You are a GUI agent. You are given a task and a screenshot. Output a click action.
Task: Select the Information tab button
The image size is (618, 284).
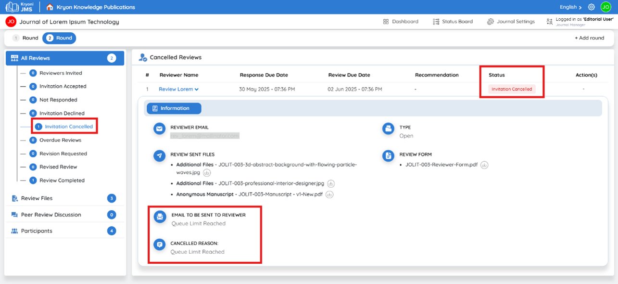coord(174,108)
